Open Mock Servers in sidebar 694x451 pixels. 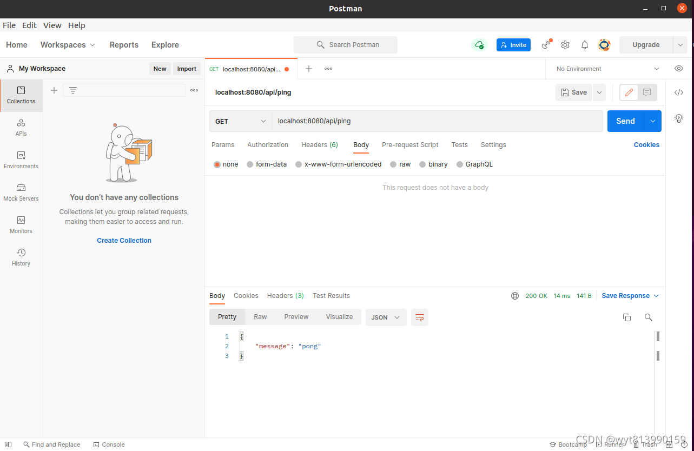(x=21, y=193)
